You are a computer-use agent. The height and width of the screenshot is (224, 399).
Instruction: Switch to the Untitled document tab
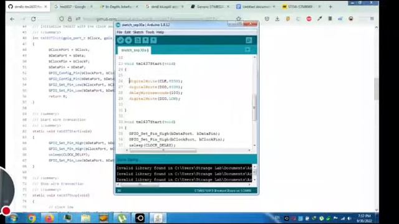(x=255, y=7)
